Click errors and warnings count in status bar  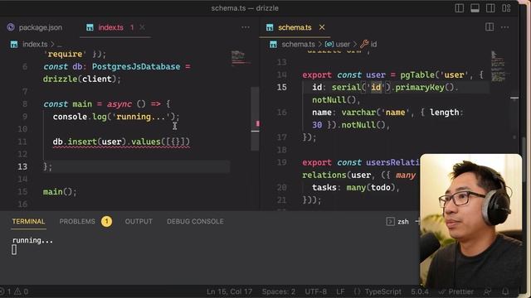14,291
